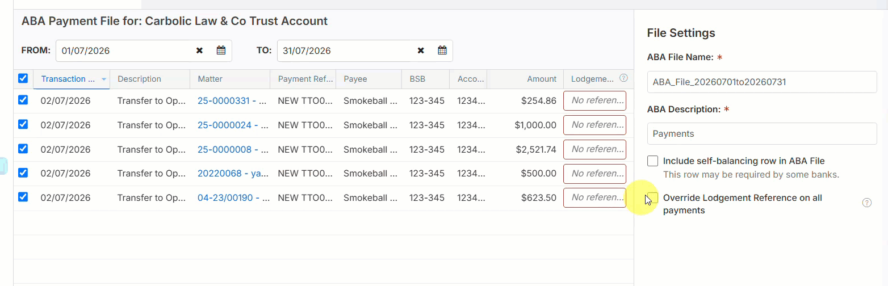Open matter link 20220068

[x=233, y=173]
